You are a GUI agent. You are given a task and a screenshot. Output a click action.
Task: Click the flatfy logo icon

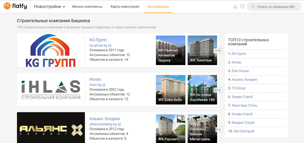pos(7,6)
